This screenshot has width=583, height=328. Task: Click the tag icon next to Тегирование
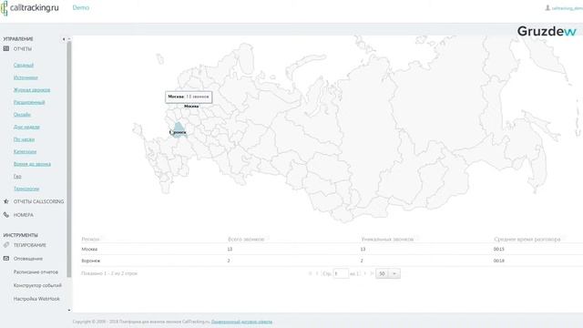(x=6, y=245)
